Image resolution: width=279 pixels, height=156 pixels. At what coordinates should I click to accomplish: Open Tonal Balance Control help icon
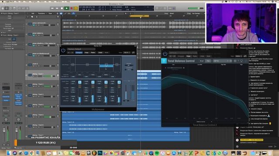coord(238,61)
